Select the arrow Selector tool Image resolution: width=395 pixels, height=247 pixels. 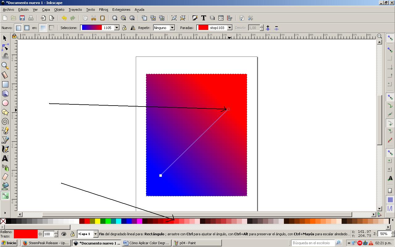(5, 38)
